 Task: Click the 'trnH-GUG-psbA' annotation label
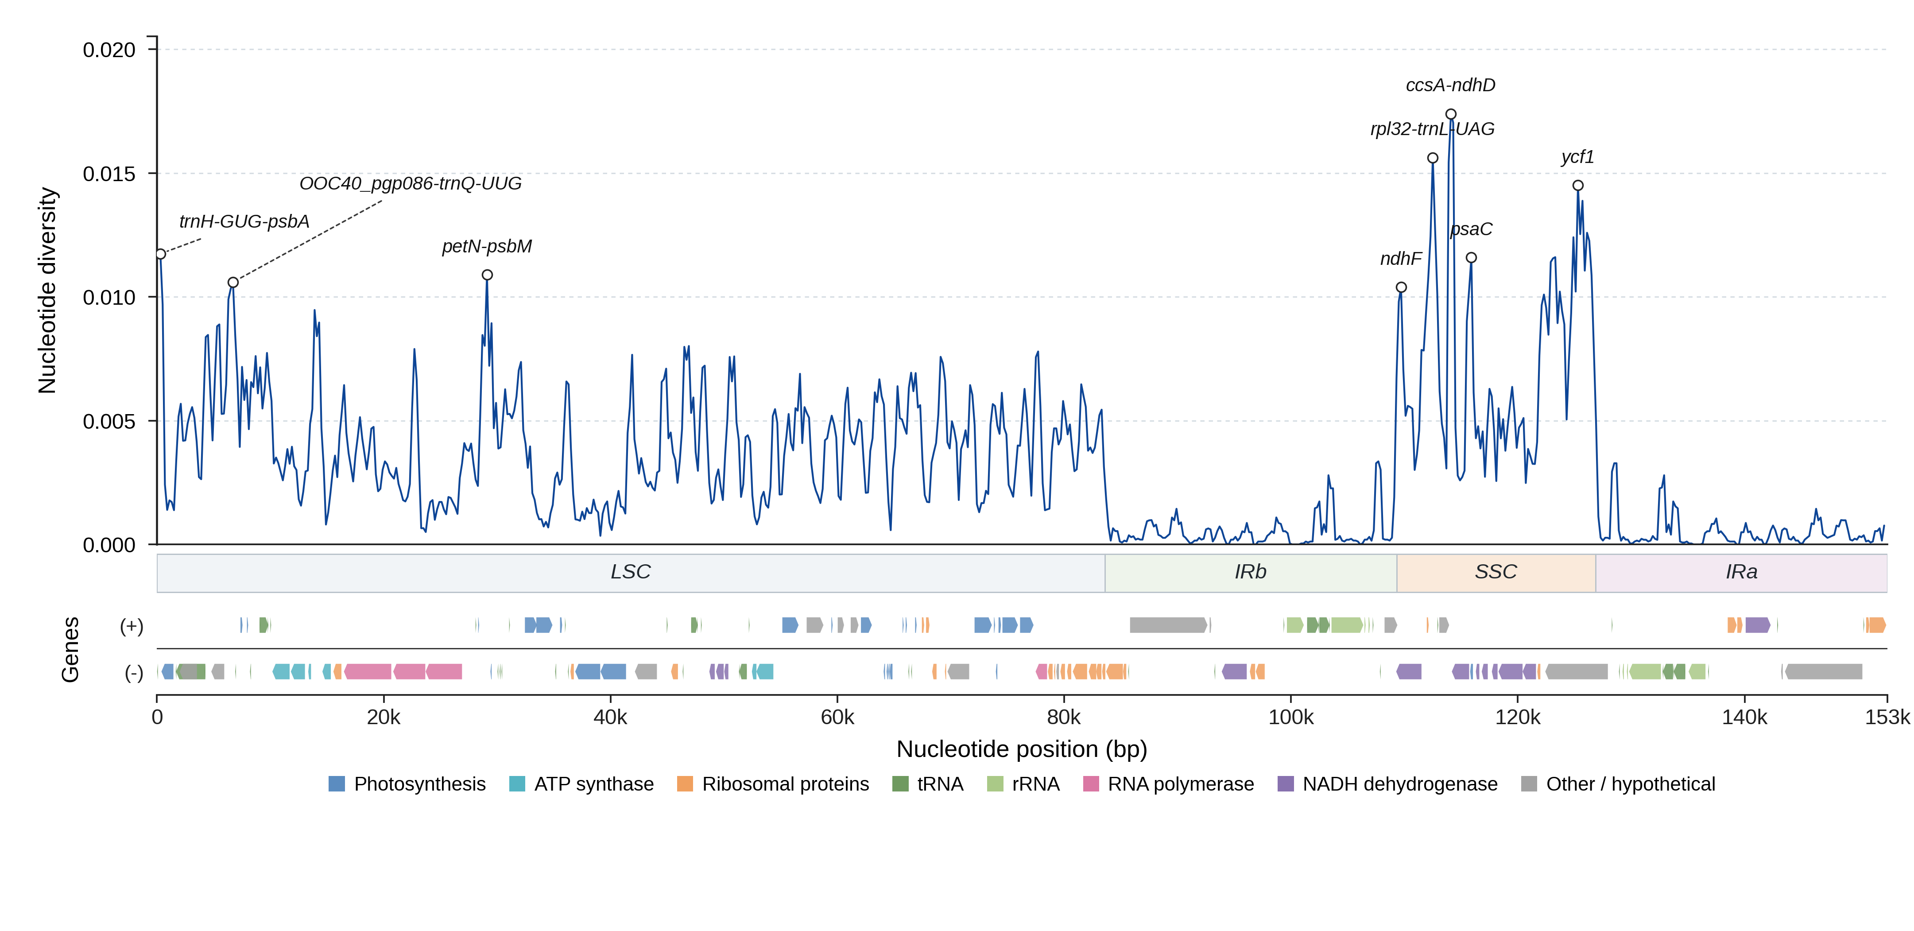click(x=244, y=221)
